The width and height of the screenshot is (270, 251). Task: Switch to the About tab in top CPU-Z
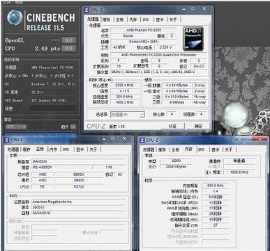click(173, 19)
